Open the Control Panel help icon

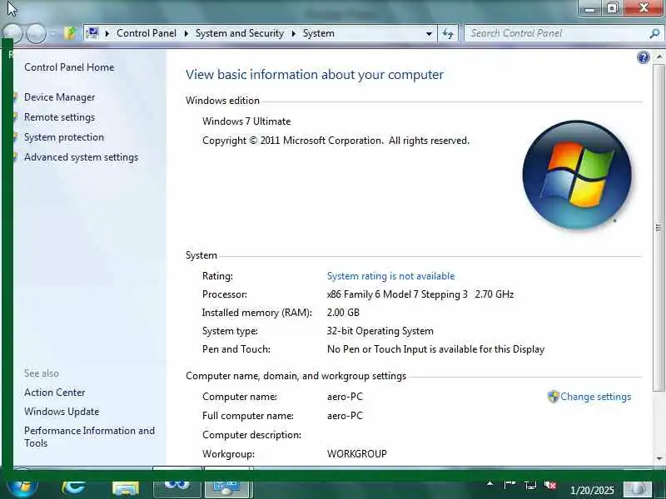tap(644, 57)
